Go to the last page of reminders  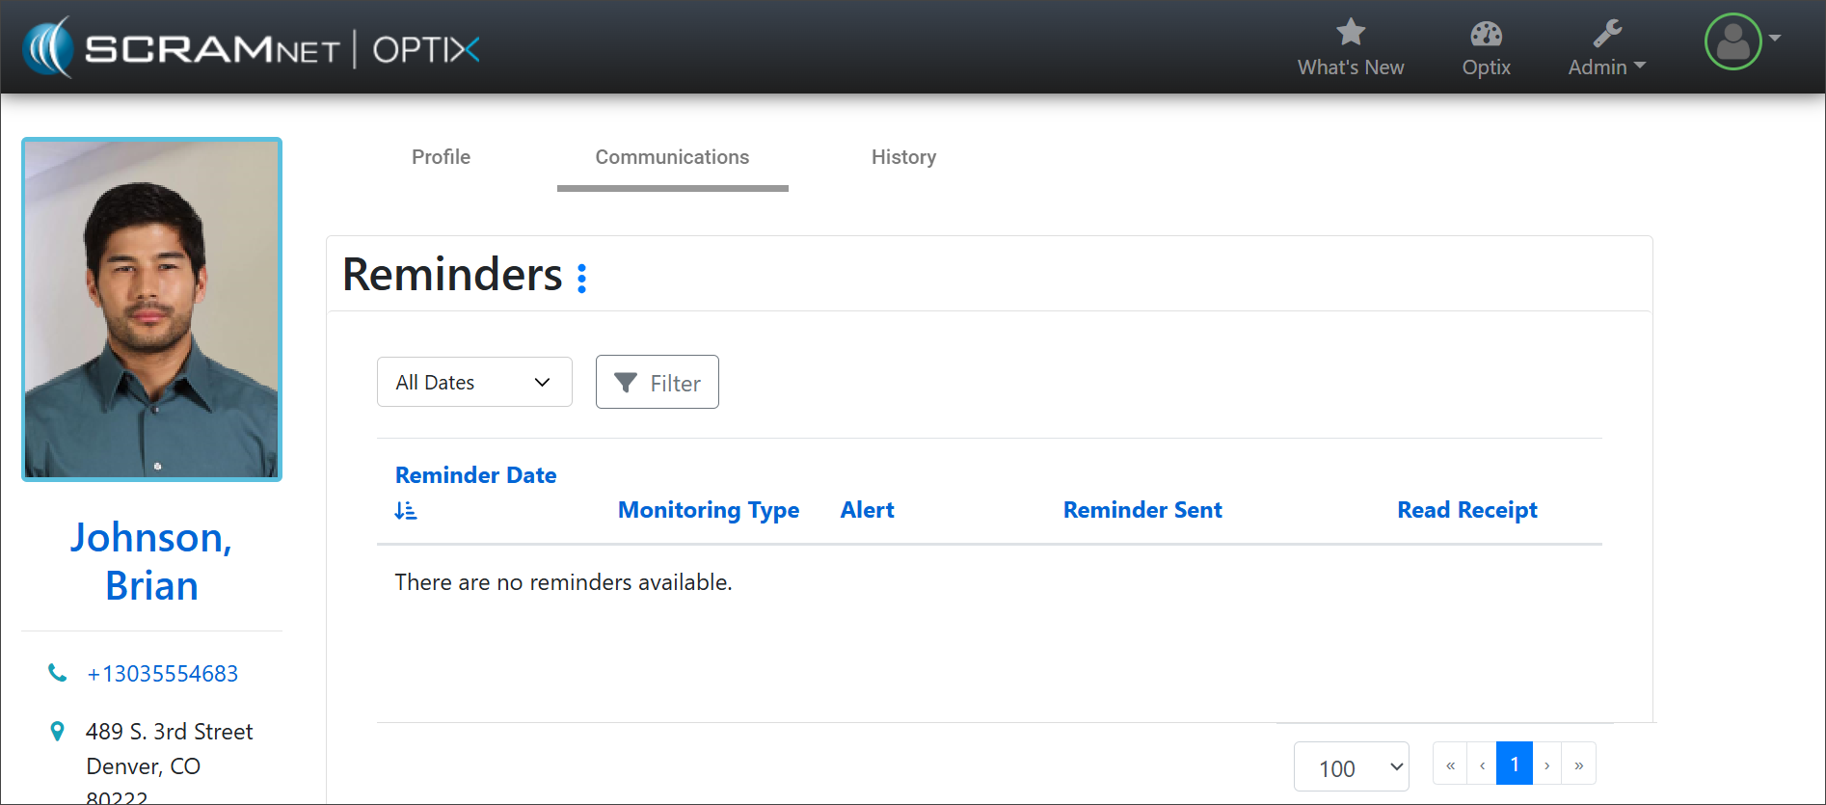pyautogui.click(x=1578, y=765)
